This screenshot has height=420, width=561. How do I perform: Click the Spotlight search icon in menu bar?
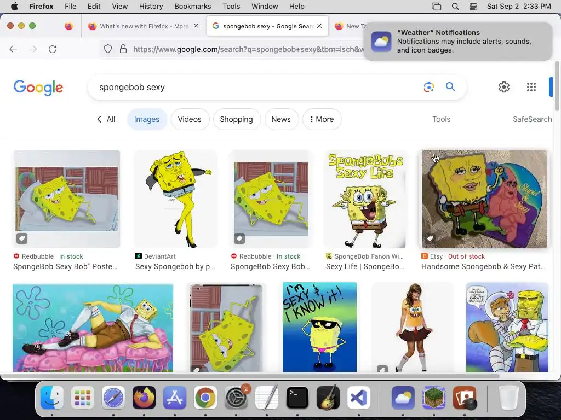pyautogui.click(x=455, y=6)
